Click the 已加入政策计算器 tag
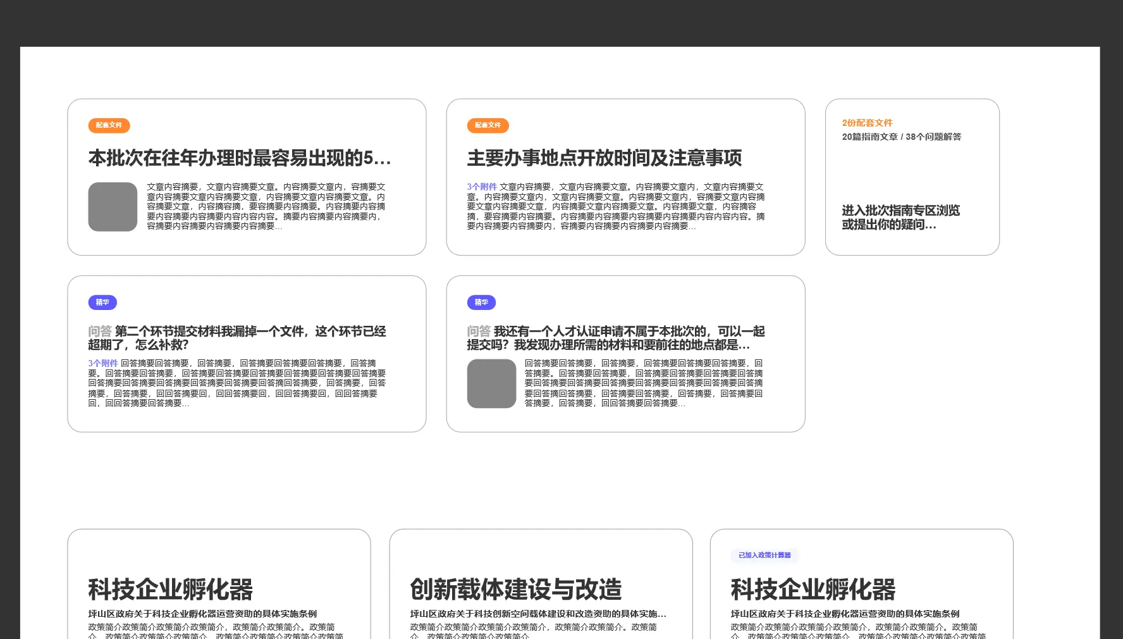The height and width of the screenshot is (639, 1123). coord(764,555)
